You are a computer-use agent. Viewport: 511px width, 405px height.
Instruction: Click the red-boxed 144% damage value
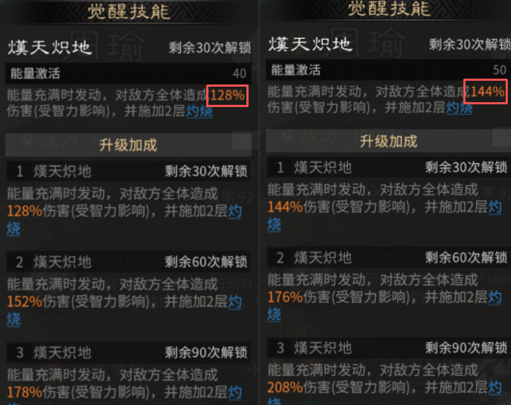tap(486, 91)
